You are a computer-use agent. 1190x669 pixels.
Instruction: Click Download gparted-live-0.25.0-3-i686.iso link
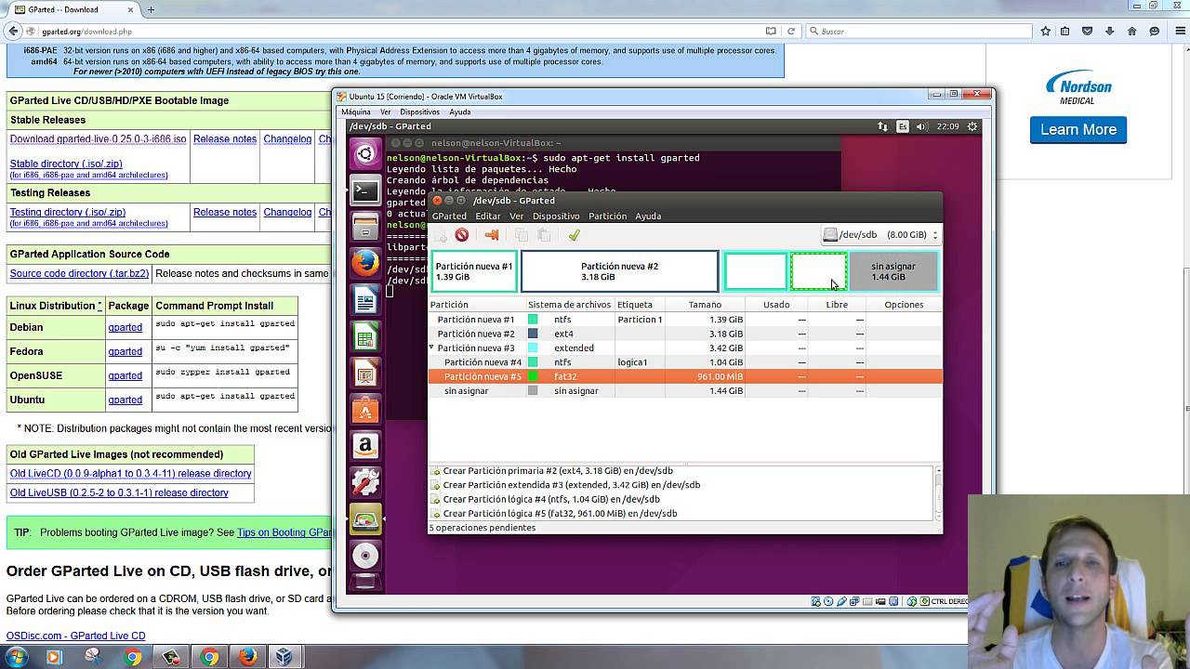pos(98,139)
